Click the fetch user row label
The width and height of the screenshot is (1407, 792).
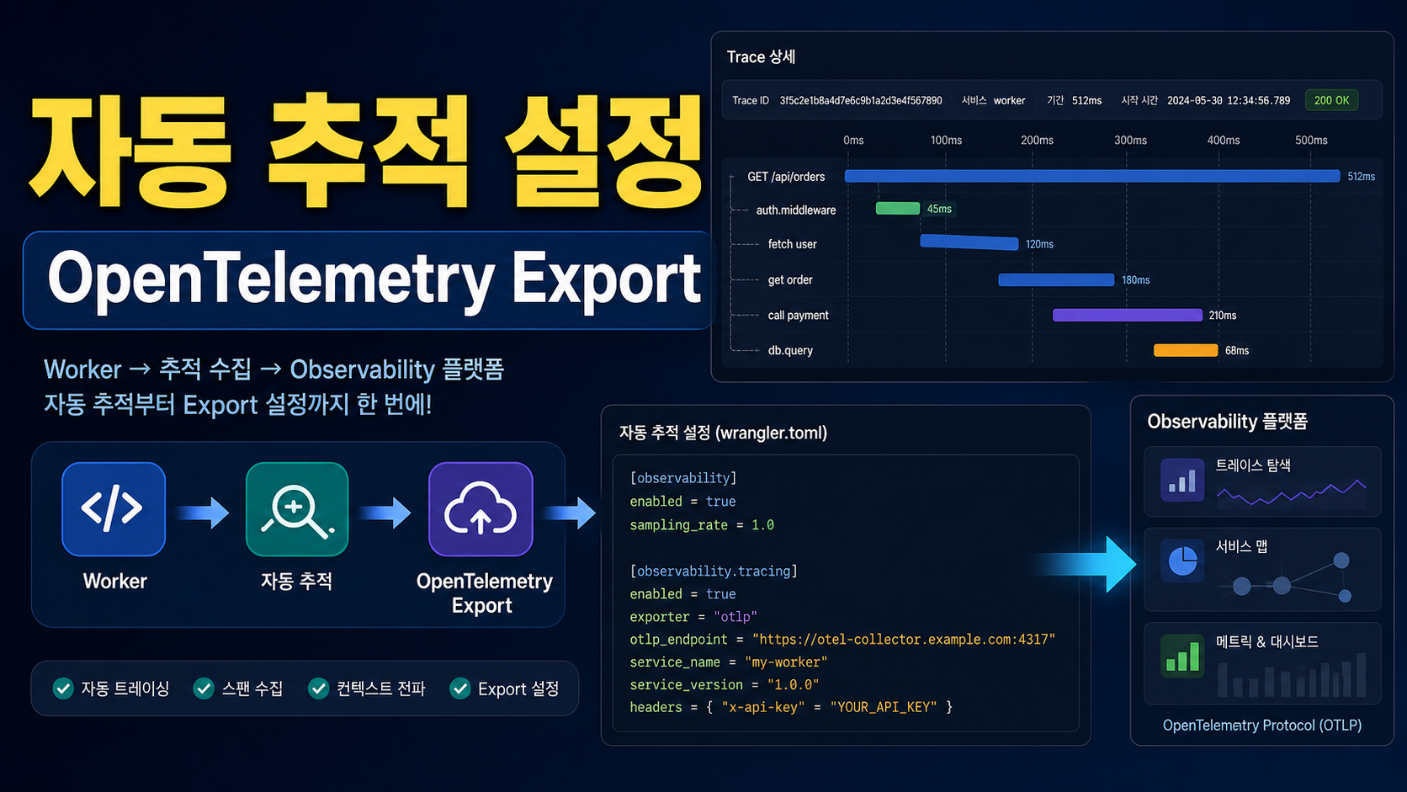tap(792, 244)
